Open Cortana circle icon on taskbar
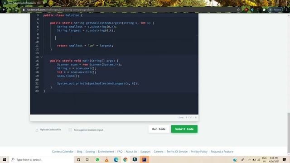The image size is (290, 163). click(78, 159)
